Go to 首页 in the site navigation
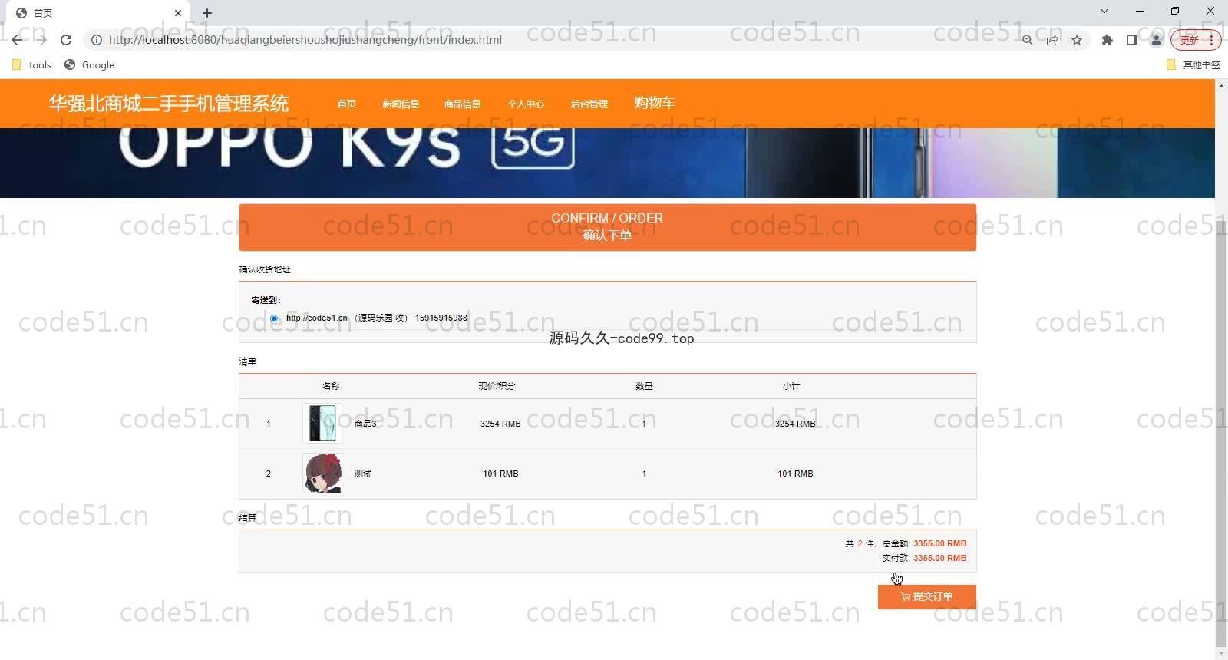 347,104
